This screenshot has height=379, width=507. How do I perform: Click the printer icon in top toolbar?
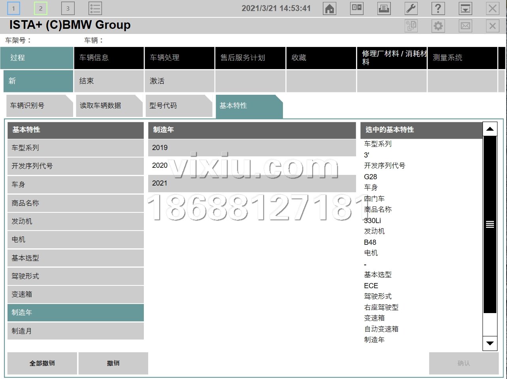[x=384, y=8]
